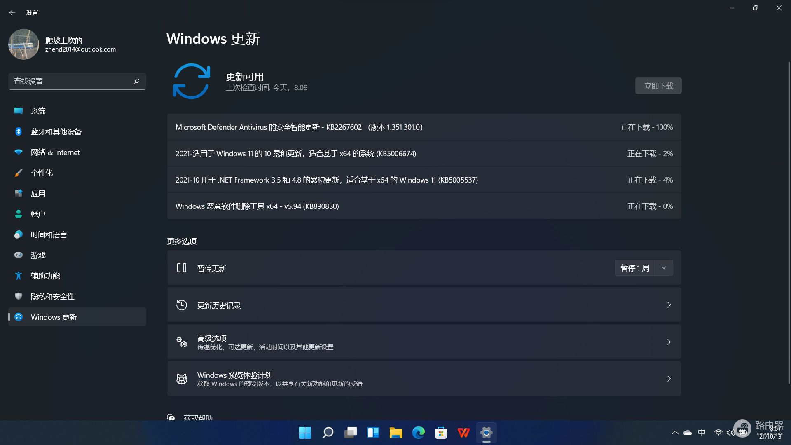Select 应用 in the sidebar
The image size is (791, 445).
pos(77,193)
